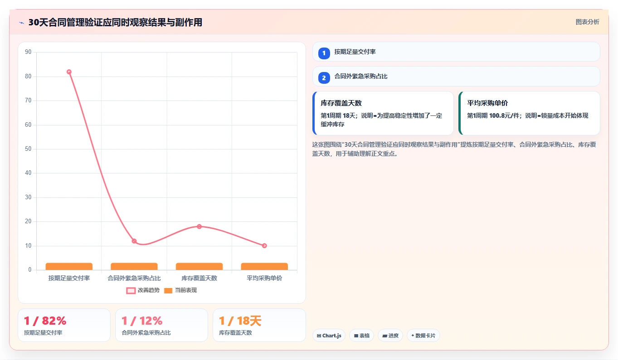Click the 图表分析 label in header
Viewport: 618px width, 360px height.
click(587, 22)
